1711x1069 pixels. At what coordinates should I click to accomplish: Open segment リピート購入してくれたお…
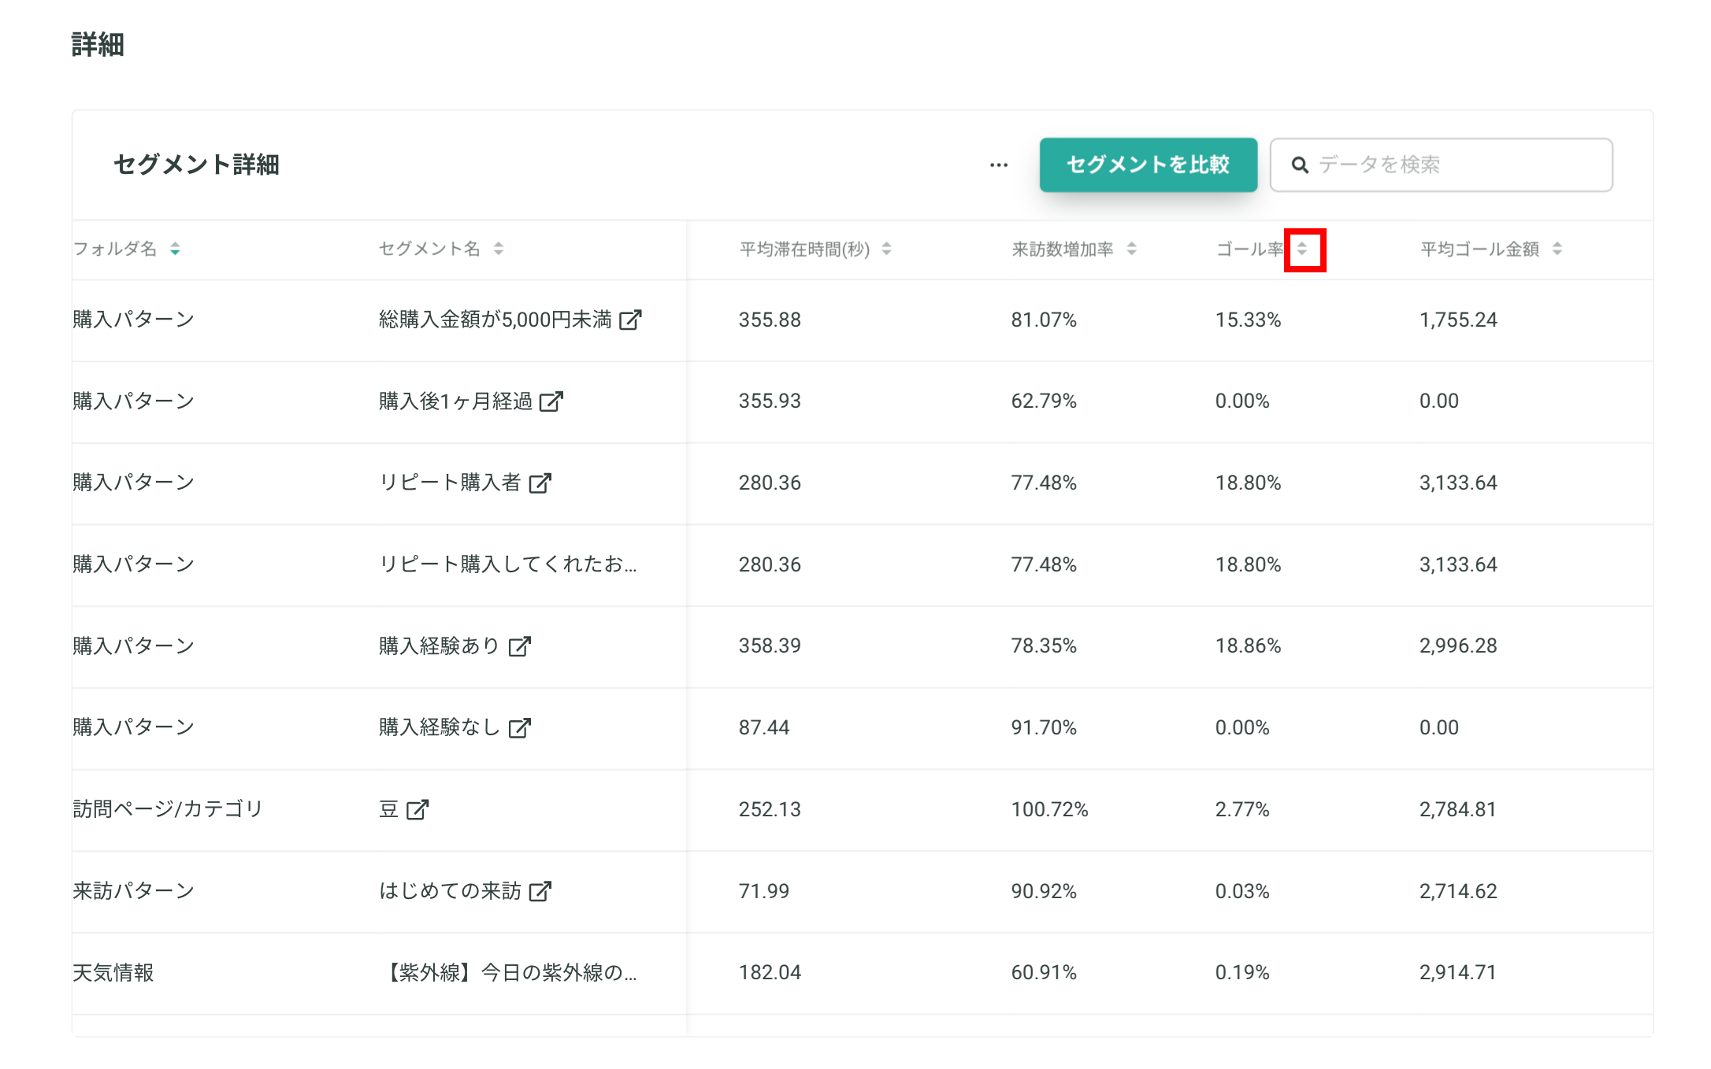point(508,564)
